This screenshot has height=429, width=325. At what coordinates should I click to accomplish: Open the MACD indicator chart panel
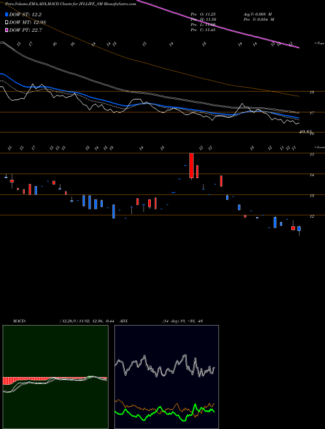(x=55, y=377)
